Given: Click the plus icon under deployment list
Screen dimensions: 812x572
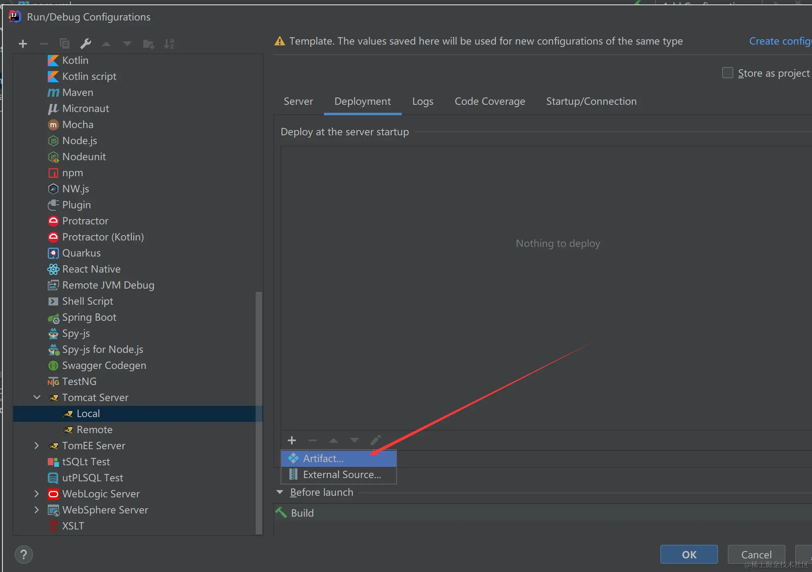Looking at the screenshot, I should pos(292,440).
